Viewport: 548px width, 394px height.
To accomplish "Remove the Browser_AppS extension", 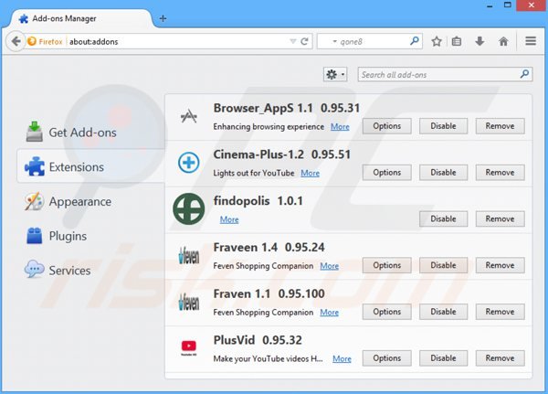I will [x=500, y=126].
